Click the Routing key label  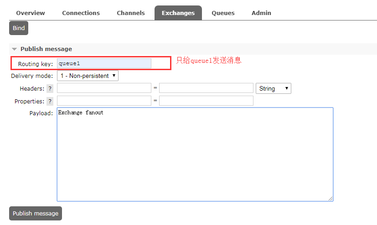(36, 64)
